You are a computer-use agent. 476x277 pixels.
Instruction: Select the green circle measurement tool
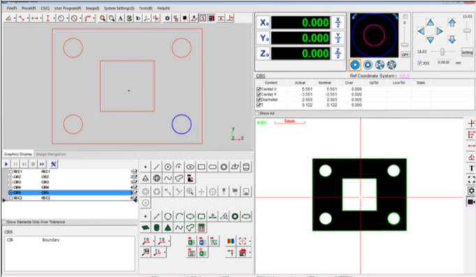168,216
